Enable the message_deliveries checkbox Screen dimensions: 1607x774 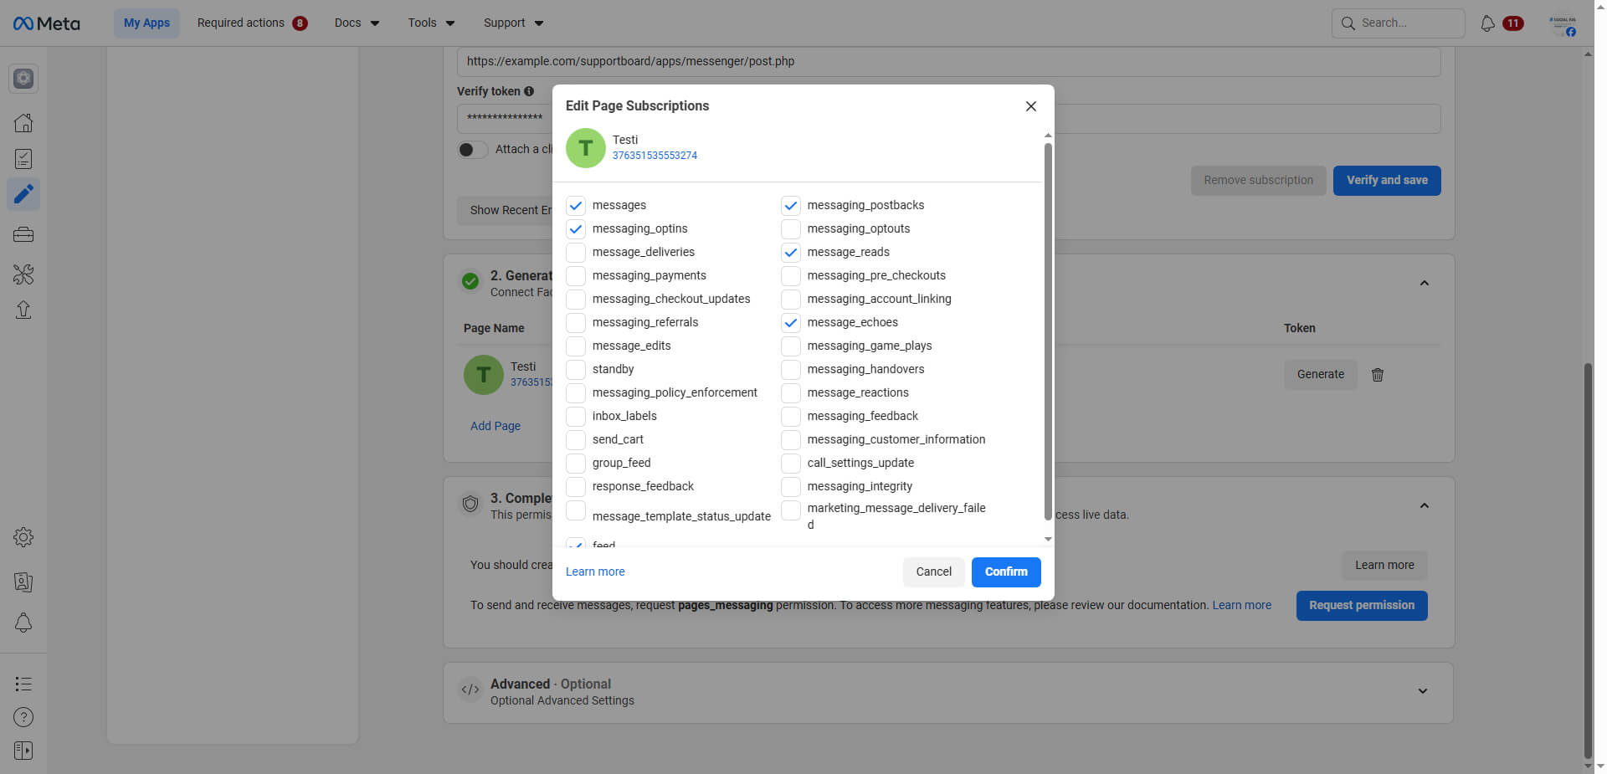(576, 253)
